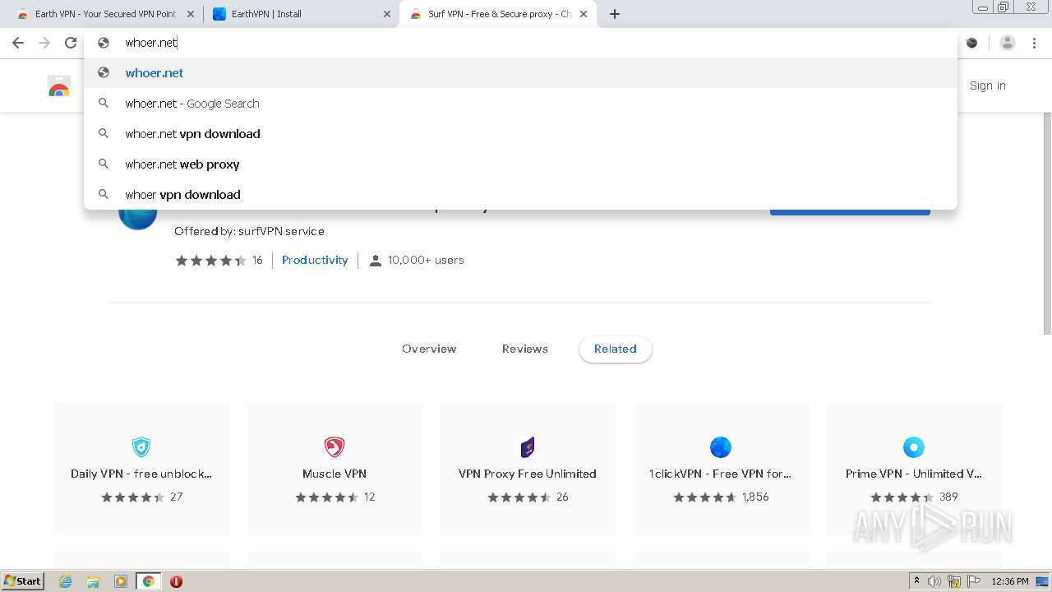Image resolution: width=1052 pixels, height=592 pixels.
Task: Click the users person icon
Action: tap(376, 261)
